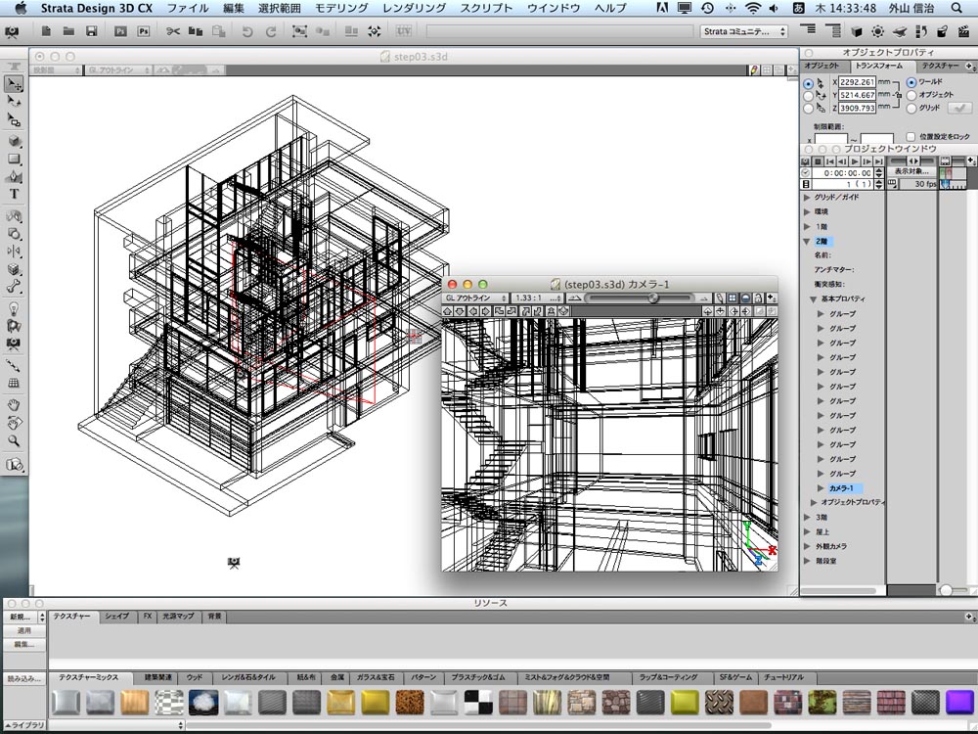This screenshot has width=978, height=734.
Task: Select the magnifying glass zoom tool
Action: [x=14, y=441]
